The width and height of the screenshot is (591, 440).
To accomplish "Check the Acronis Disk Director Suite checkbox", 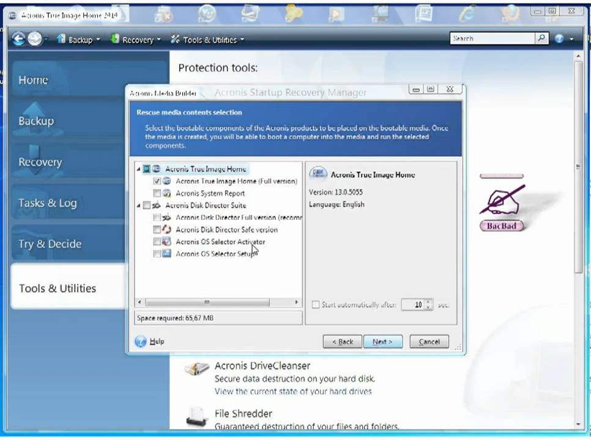I will [147, 205].
